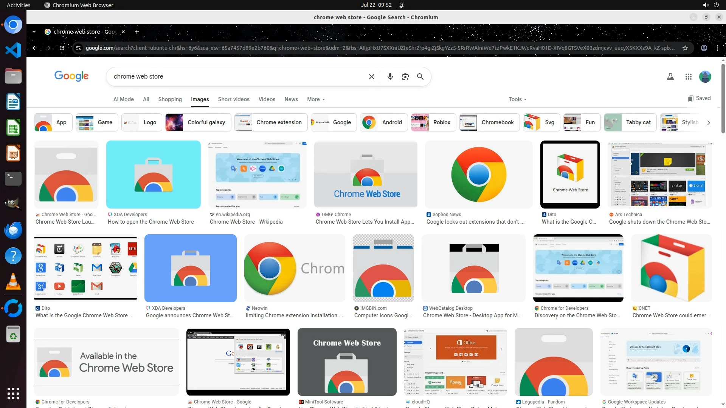This screenshot has height=408, width=726.
Task: Expand the tab search chevron
Action: click(34, 32)
